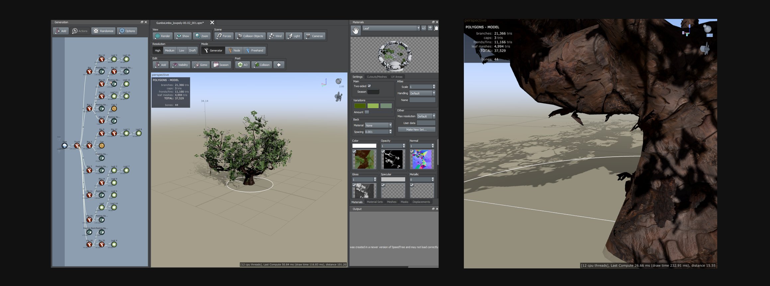This screenshot has height=286, width=770.
Task: Click the Spacing value stepper
Action: (390, 132)
